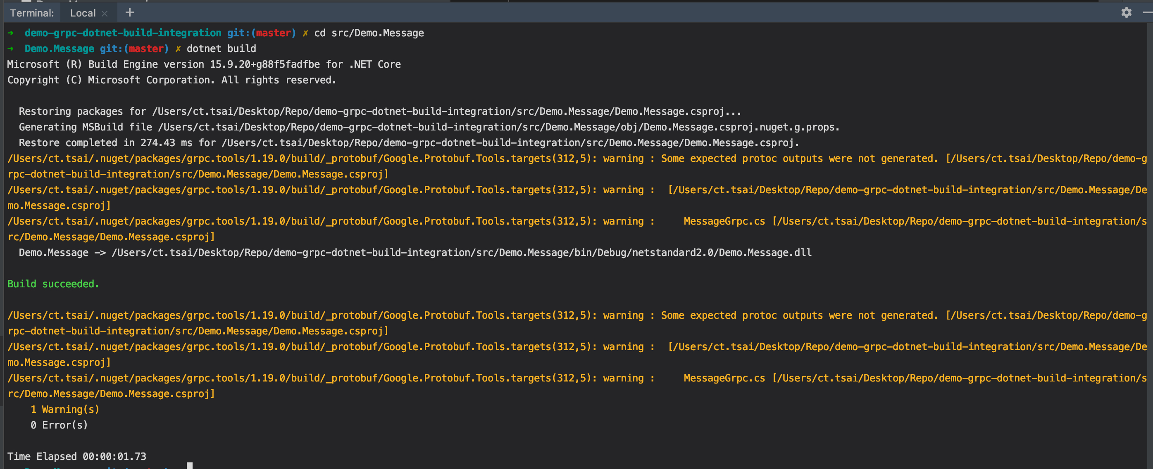The width and height of the screenshot is (1153, 469).
Task: Click MessageGrpc.cs in warnings after Build succeeded
Action: tap(724, 378)
